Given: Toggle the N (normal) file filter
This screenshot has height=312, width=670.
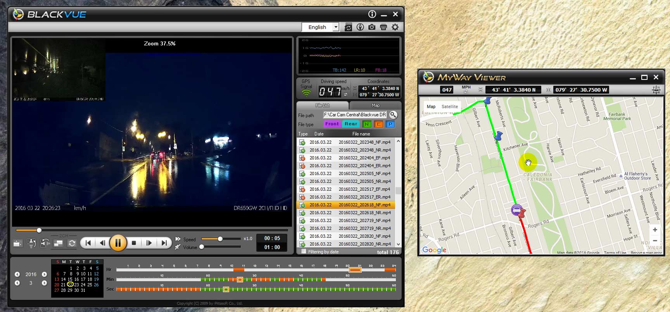Looking at the screenshot, I should [367, 124].
